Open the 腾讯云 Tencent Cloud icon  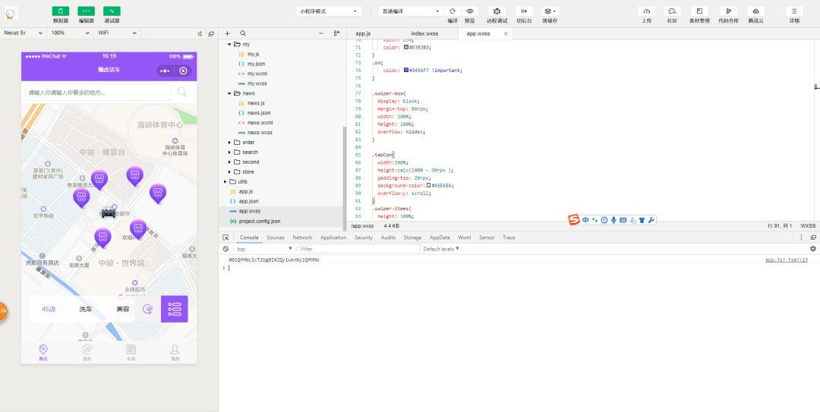pyautogui.click(x=755, y=11)
